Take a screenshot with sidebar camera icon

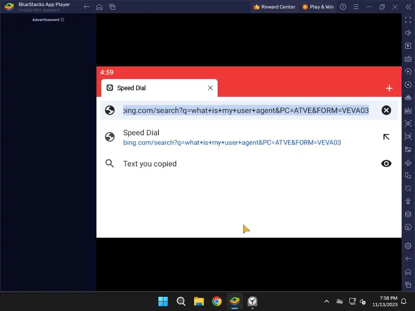tap(408, 124)
